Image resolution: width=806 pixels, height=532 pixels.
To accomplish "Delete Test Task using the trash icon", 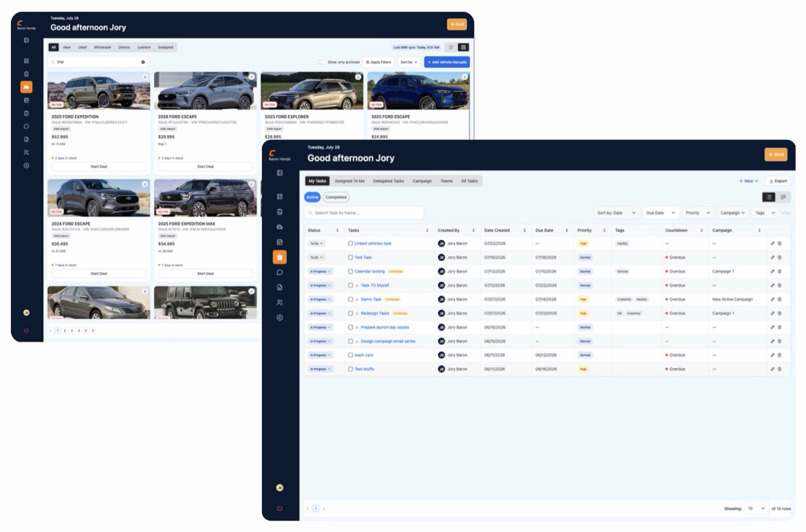I will (780, 257).
